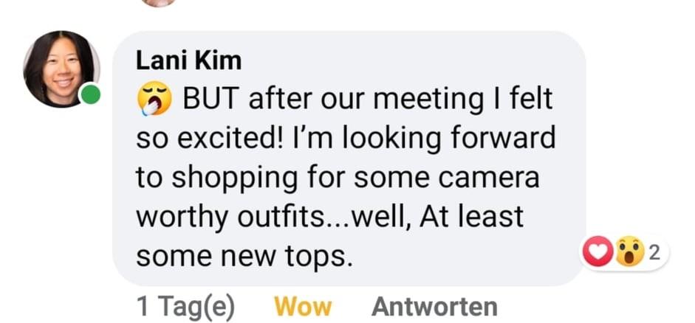Toggle the yellow Wow reaction button
695x323 pixels.
(303, 307)
